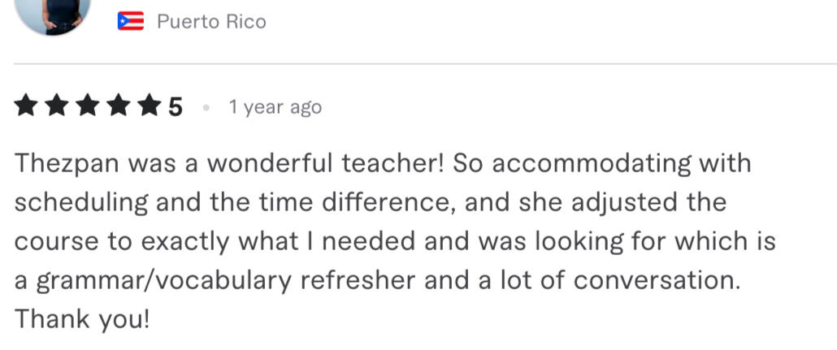Click "Thank you!" at the review's end
The height and width of the screenshot is (350, 837).
pyautogui.click(x=82, y=319)
